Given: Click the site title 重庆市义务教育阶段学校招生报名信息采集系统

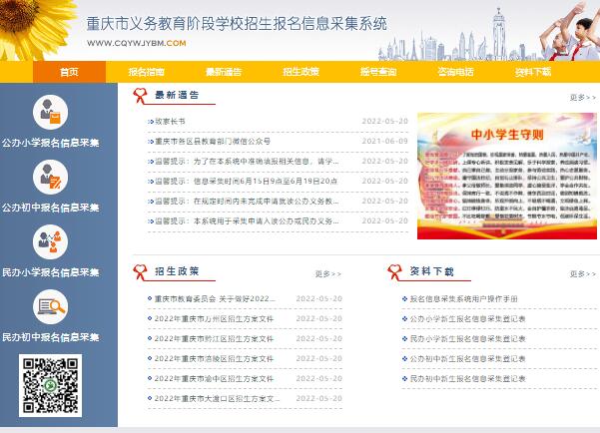Looking at the screenshot, I should pyautogui.click(x=237, y=24).
